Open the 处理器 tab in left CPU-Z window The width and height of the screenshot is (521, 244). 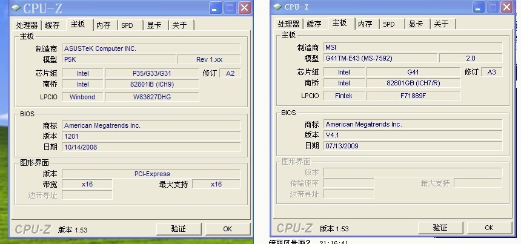click(27, 25)
